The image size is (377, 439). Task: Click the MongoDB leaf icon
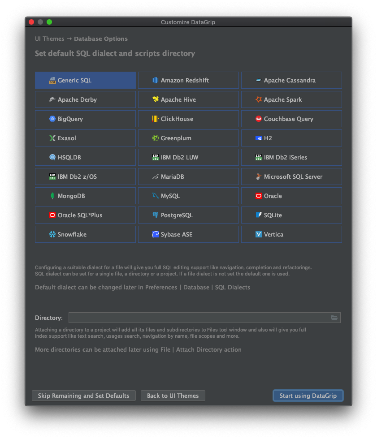(52, 196)
